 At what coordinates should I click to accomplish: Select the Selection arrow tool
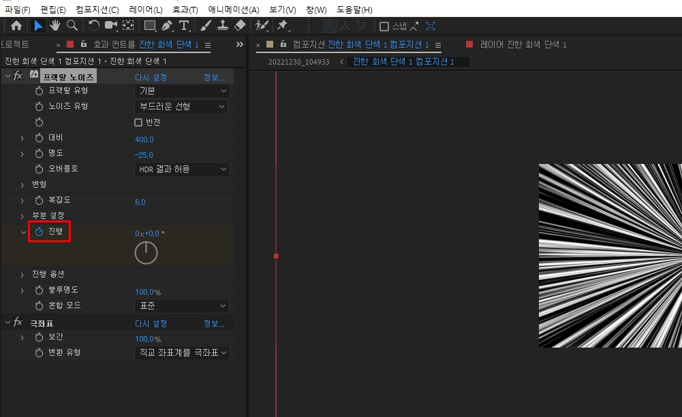(38, 26)
